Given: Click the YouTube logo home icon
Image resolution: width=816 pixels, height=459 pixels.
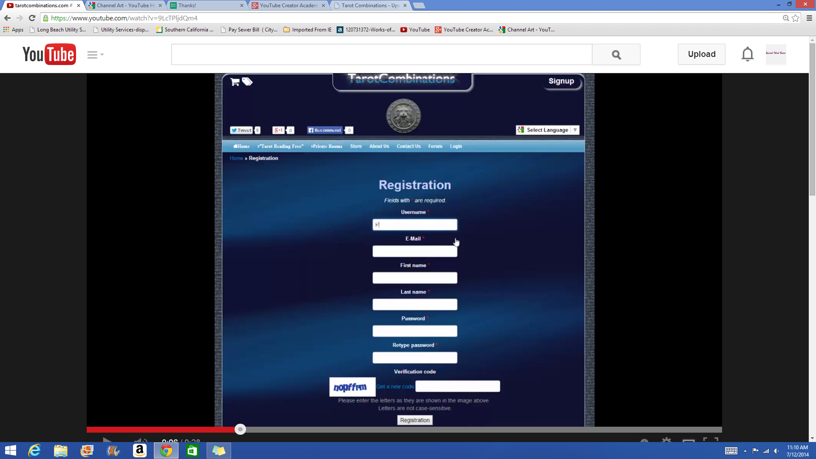Looking at the screenshot, I should pyautogui.click(x=49, y=54).
